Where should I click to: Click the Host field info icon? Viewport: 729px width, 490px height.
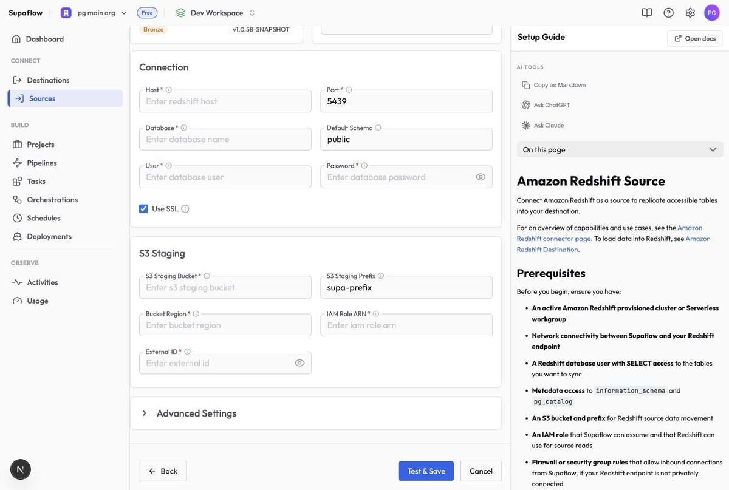(x=169, y=90)
